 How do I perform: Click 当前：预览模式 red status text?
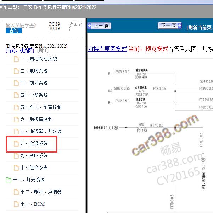pyautogui.click(x=148, y=49)
